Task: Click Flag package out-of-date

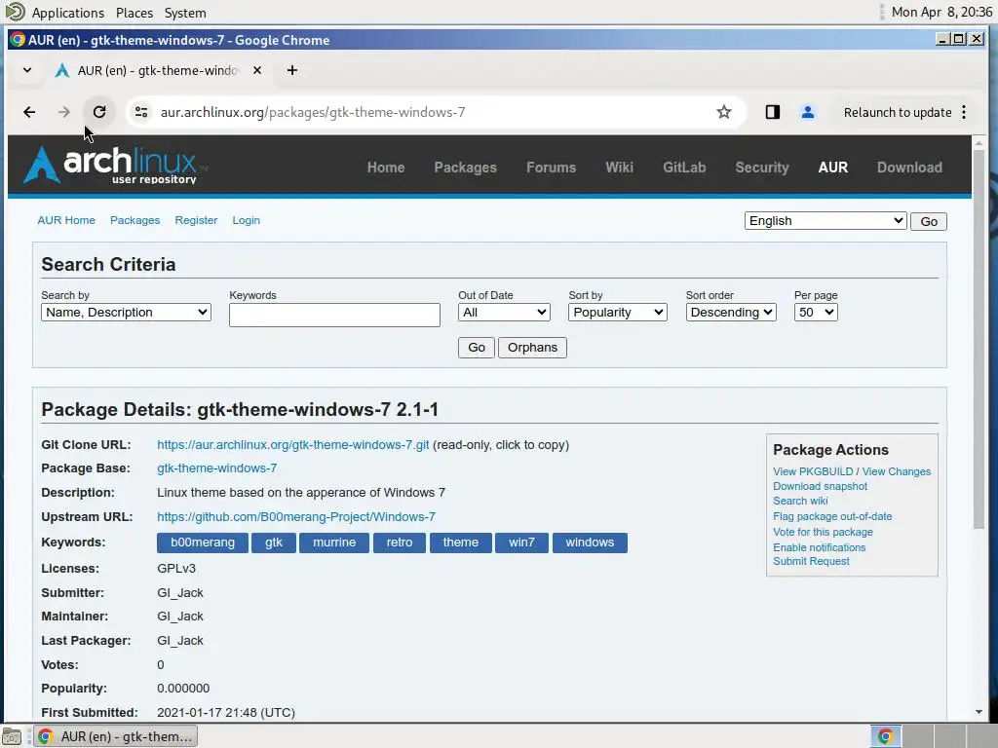Action: click(832, 516)
